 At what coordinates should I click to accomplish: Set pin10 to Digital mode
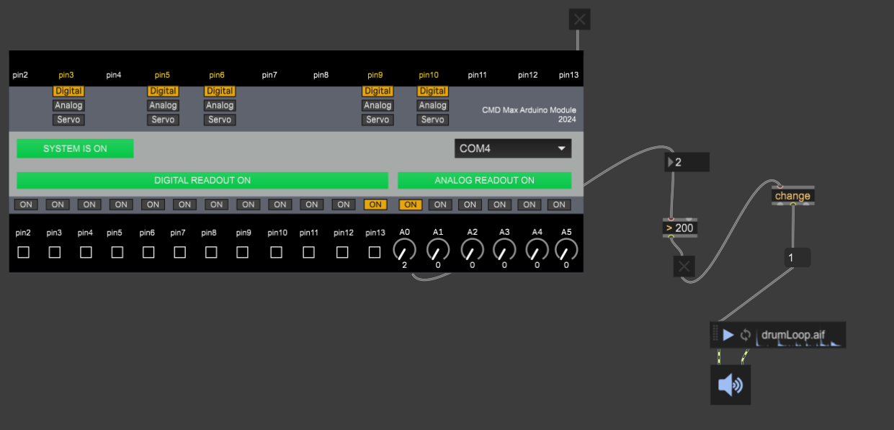(433, 91)
